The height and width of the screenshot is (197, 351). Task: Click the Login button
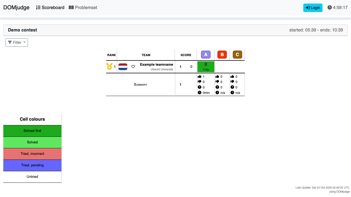pos(313,8)
